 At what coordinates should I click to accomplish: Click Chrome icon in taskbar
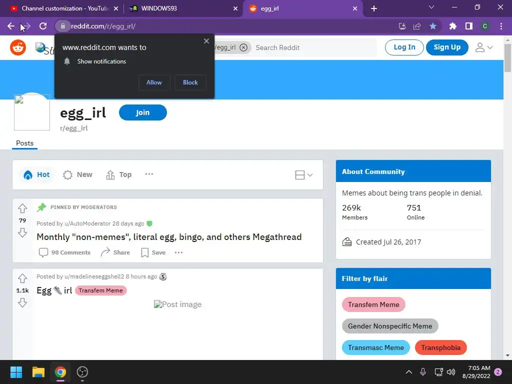click(60, 372)
